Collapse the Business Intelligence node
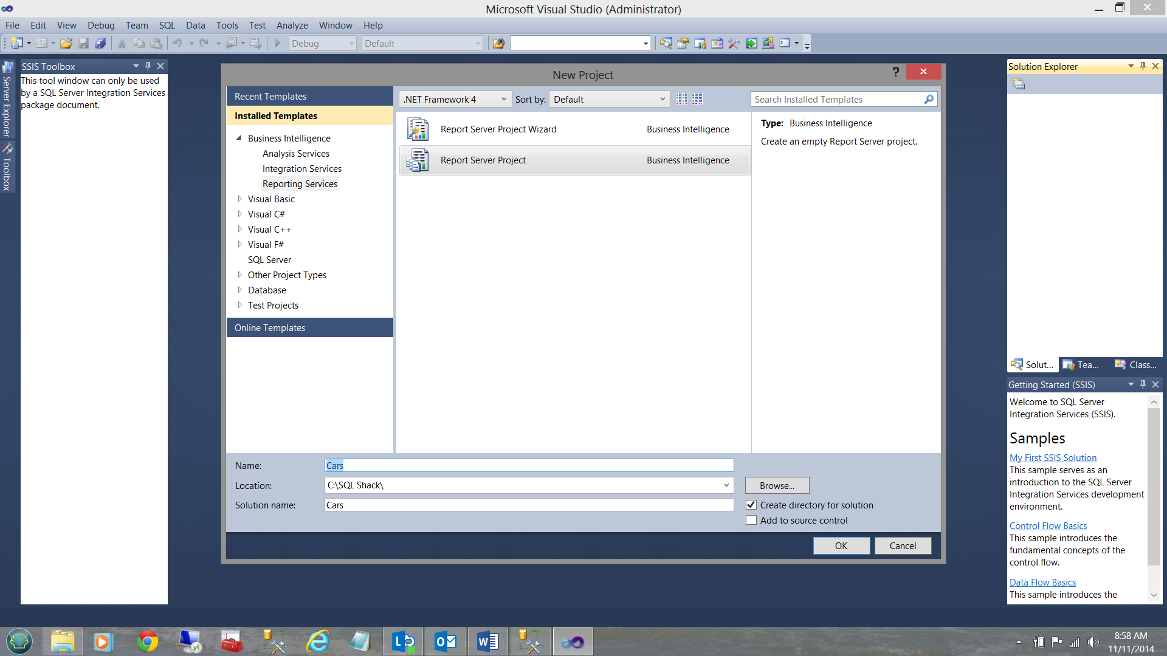Screen dimensions: 1167x656 tap(239, 138)
